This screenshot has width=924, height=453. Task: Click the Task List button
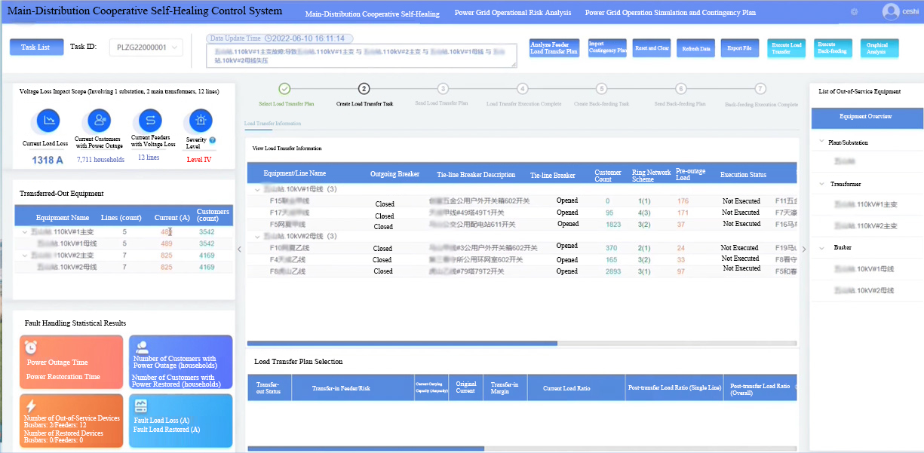(36, 47)
